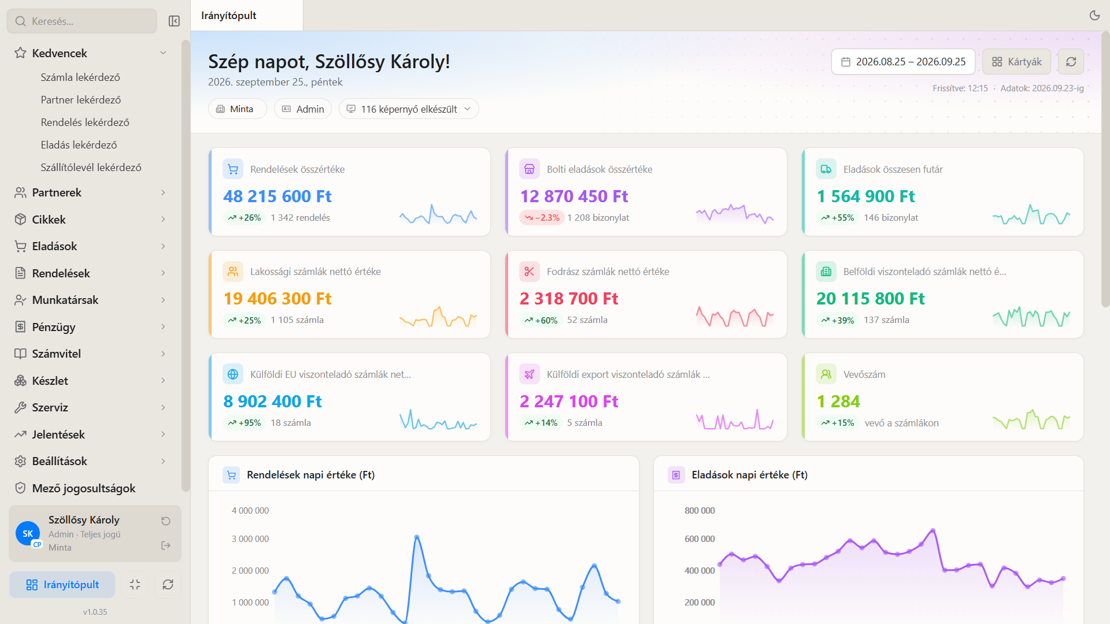Open the date range picker 2026.08.25 – 2026.09.25
Screen dimensions: 1110x624
click(x=903, y=62)
